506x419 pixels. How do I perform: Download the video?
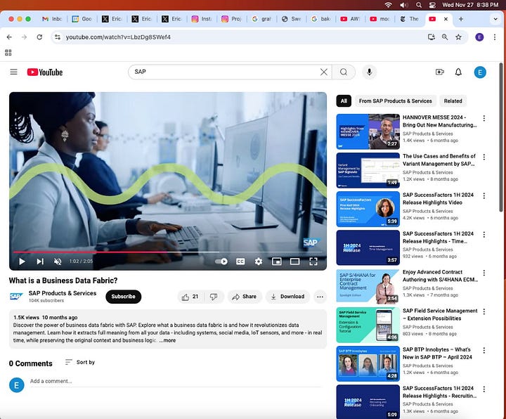(x=287, y=297)
